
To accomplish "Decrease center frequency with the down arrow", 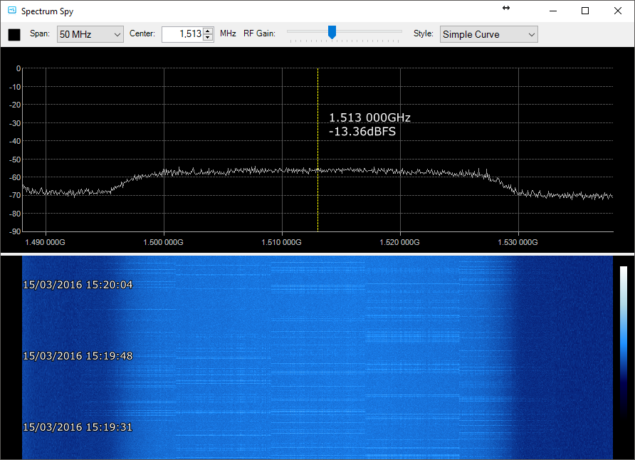I will [208, 38].
